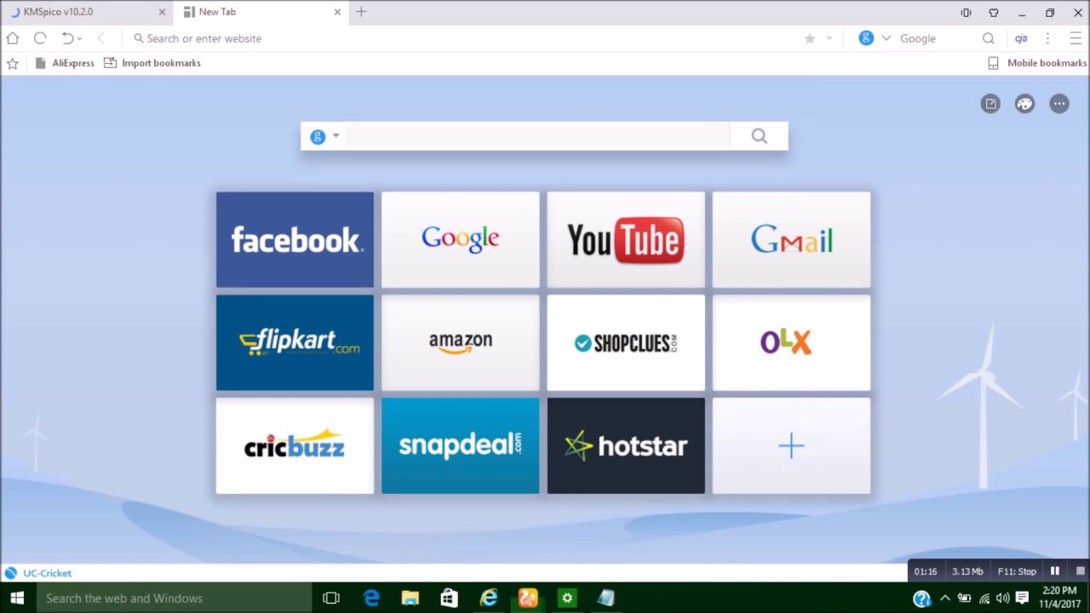Open the bookmark star dropdown arrow
The image size is (1090, 613).
[829, 39]
